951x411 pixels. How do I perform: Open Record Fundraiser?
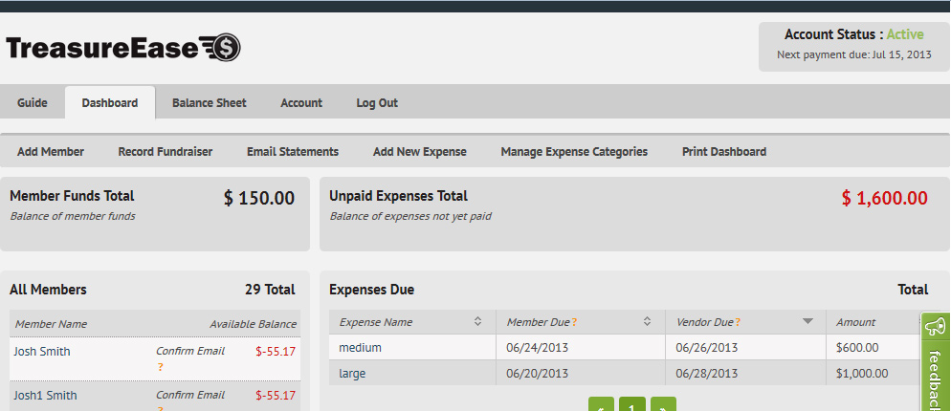point(166,152)
